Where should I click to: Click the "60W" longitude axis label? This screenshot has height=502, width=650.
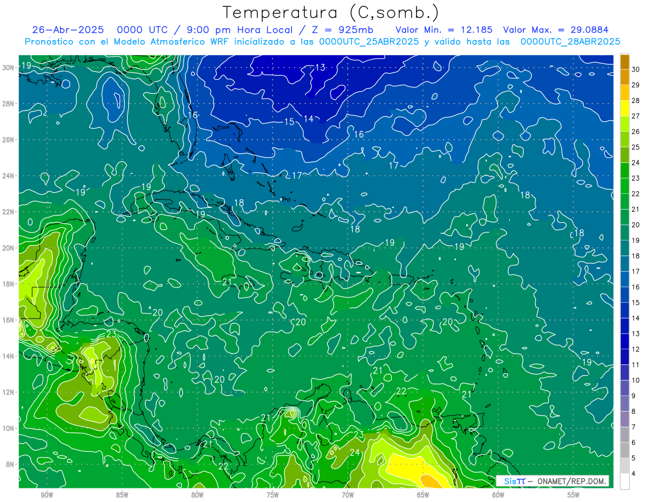(x=498, y=495)
